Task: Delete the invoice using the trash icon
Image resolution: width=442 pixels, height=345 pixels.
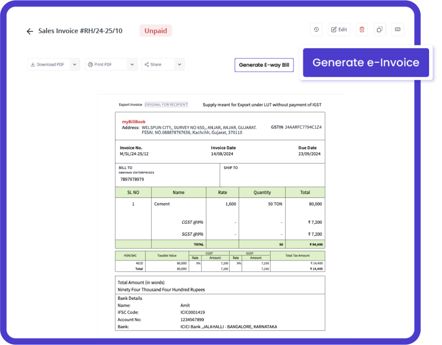Action: pos(362,29)
